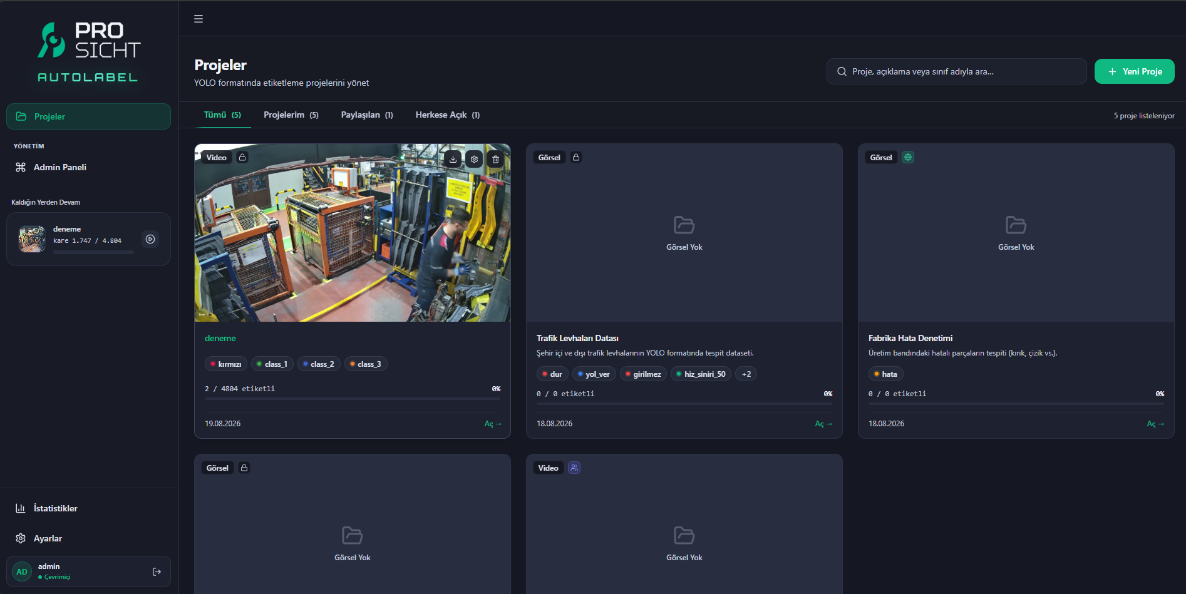Select the dur class tag
This screenshot has height=594, width=1186.
[552, 374]
